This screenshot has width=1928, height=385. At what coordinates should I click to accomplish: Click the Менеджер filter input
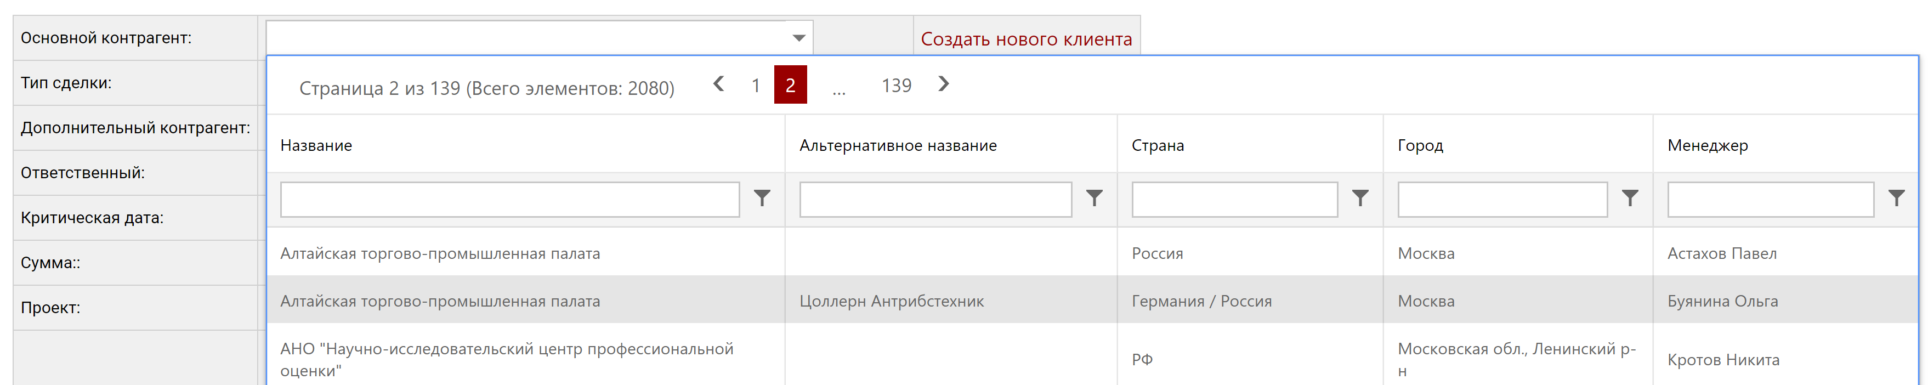[1770, 199]
